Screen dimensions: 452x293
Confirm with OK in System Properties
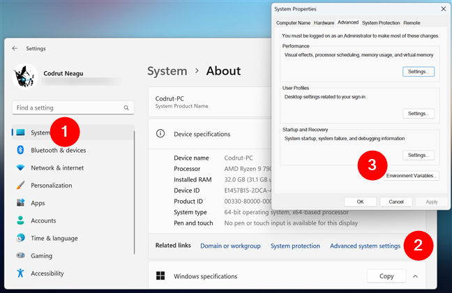click(361, 202)
